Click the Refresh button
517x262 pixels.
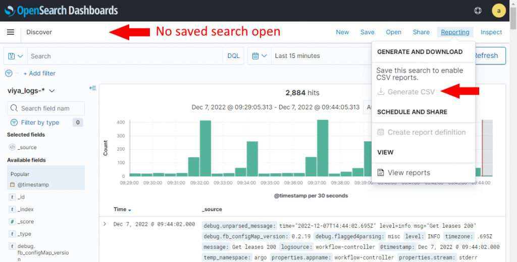click(490, 55)
